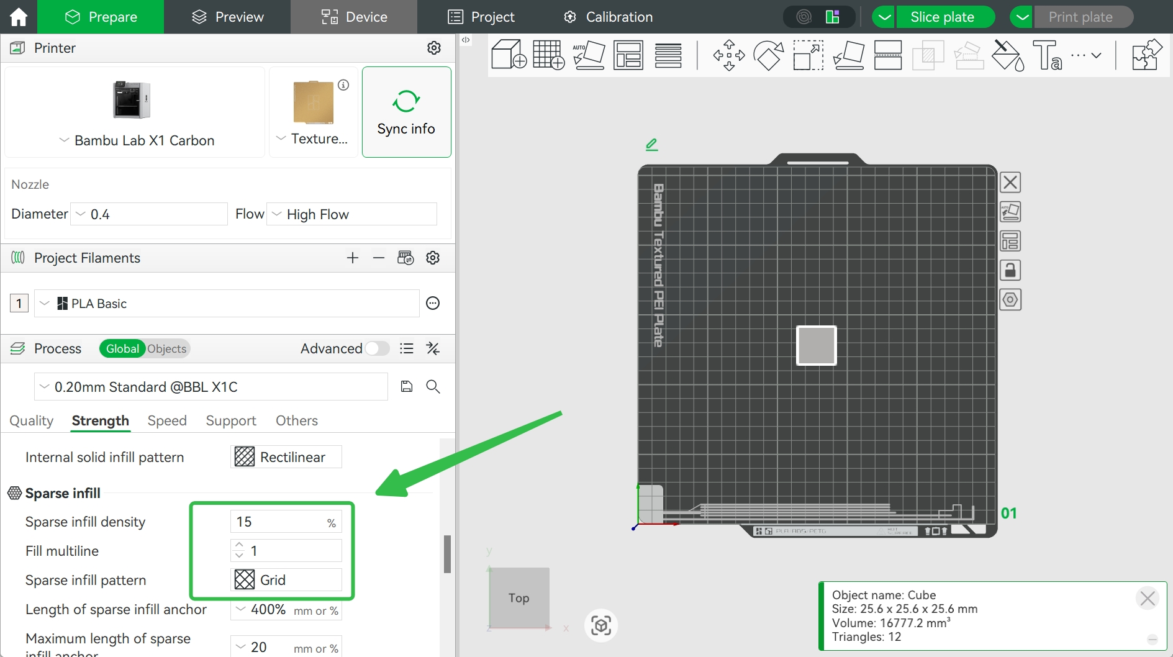Edit the Sparse infill density field
1173x657 pixels.
tap(286, 522)
